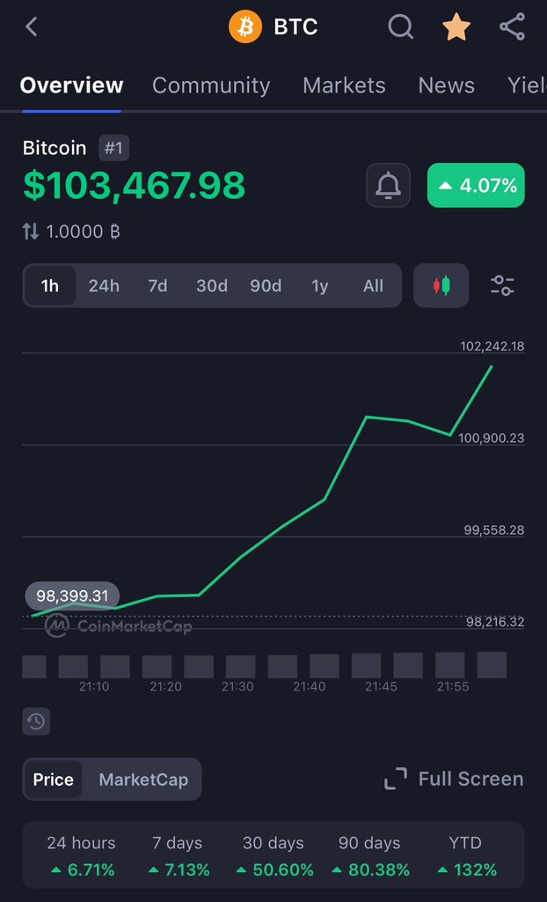Tap the share icon
Image resolution: width=547 pixels, height=902 pixels.
[x=512, y=27]
